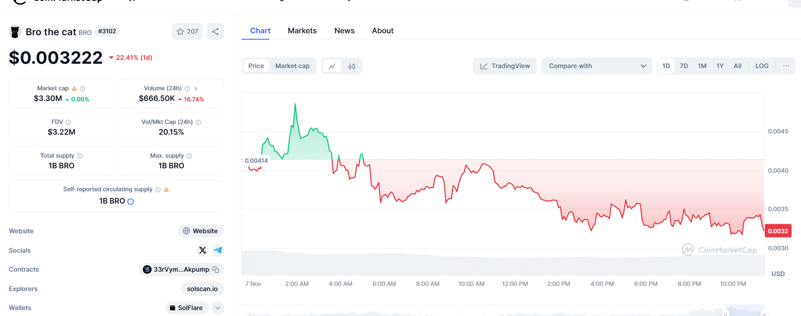Expand Volume (24h) details arrow
Image resolution: width=801 pixels, height=316 pixels.
click(x=196, y=89)
